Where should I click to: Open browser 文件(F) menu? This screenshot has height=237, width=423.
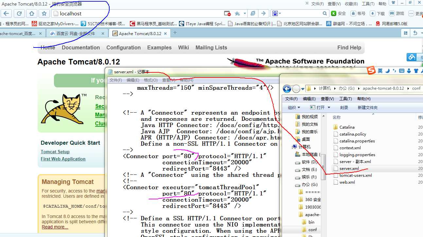coord(317,4)
